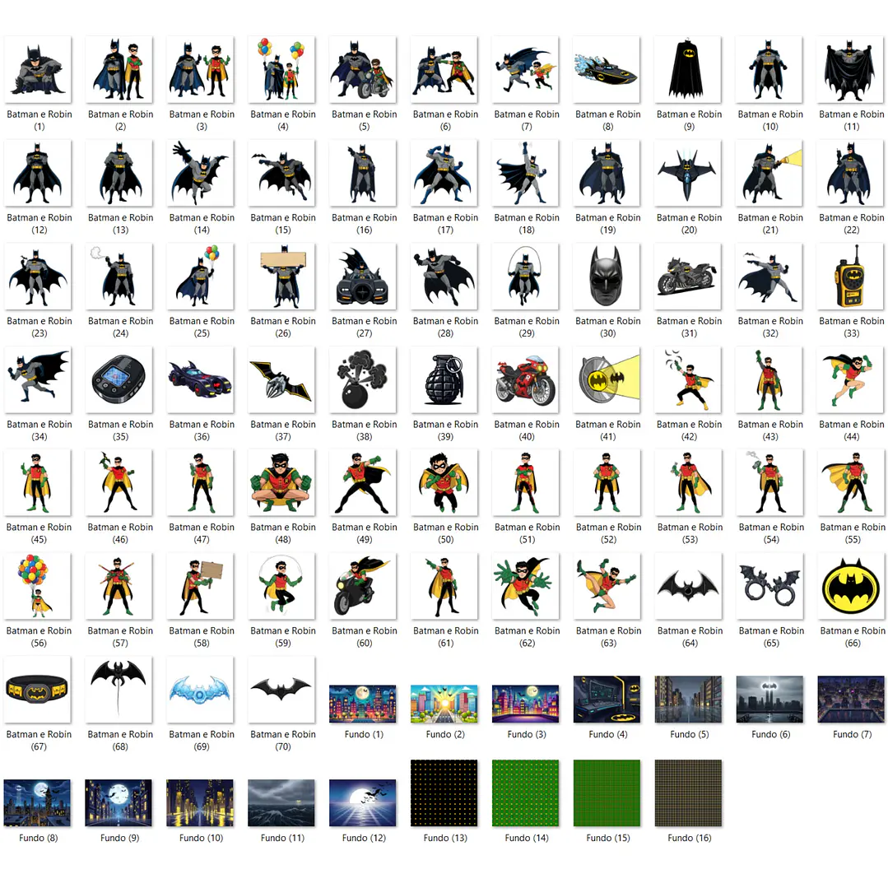
Task: Select Batman e Robin (20) batwing jet
Action: [688, 173]
